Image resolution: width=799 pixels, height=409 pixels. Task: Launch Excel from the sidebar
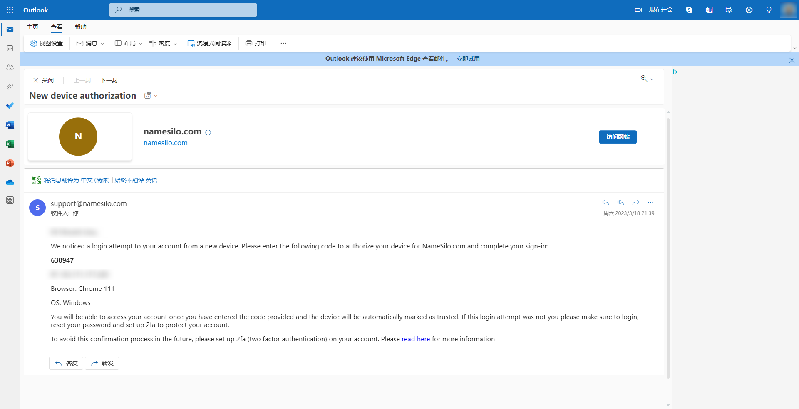pos(10,144)
